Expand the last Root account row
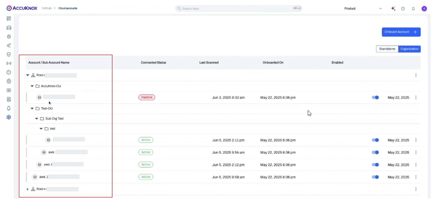436x204 pixels. (x=28, y=189)
